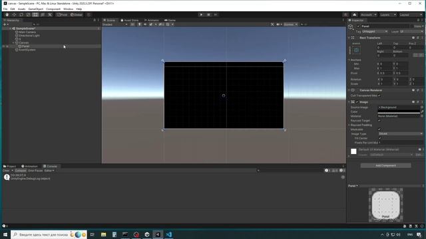426x239 pixels.
Task: Open the Layout dropdown
Action: 411,15
